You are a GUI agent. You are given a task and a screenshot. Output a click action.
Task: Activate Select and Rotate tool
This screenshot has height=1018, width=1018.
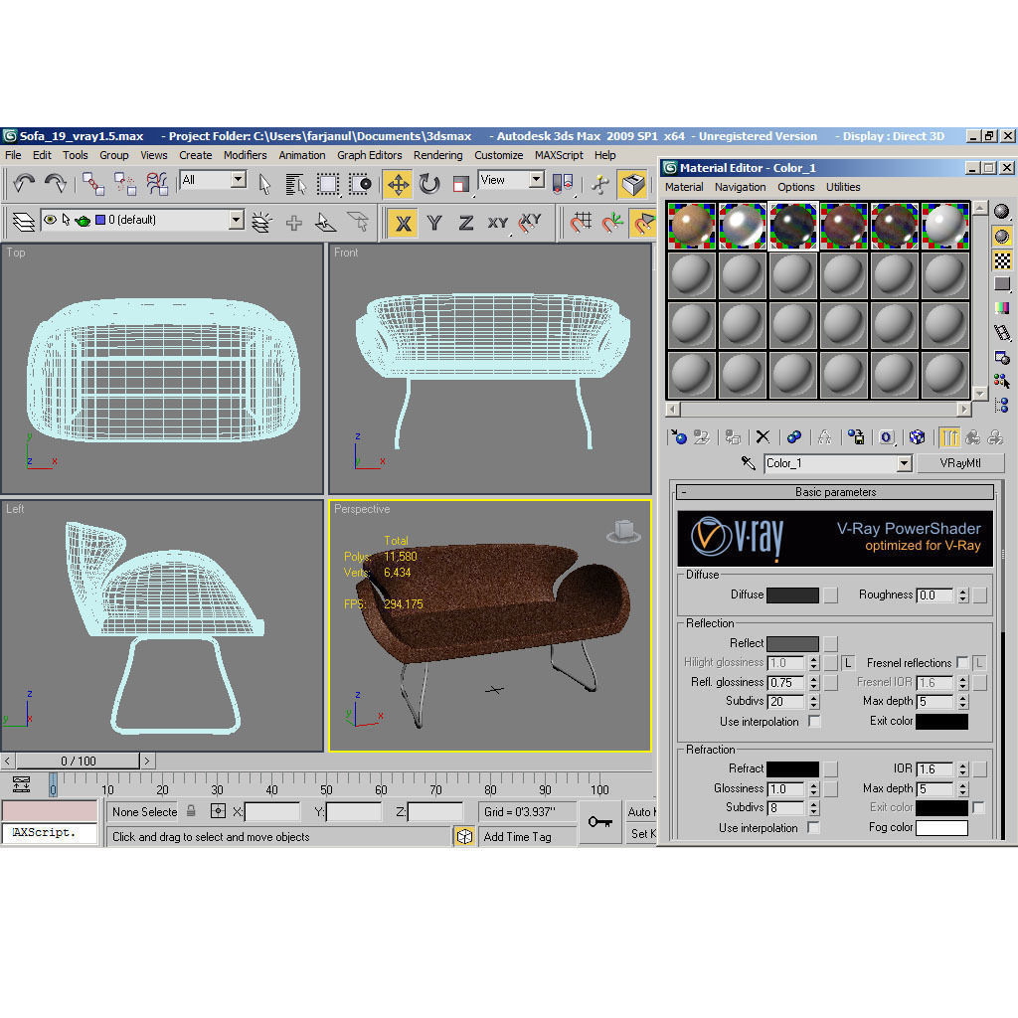pos(429,184)
